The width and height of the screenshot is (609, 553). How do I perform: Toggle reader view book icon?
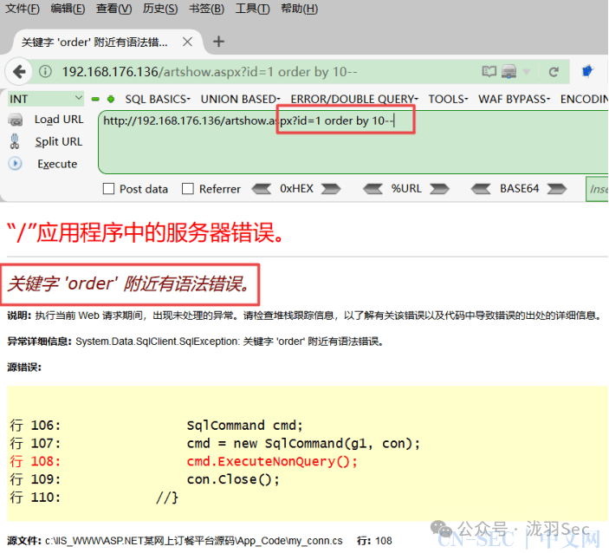point(489,71)
